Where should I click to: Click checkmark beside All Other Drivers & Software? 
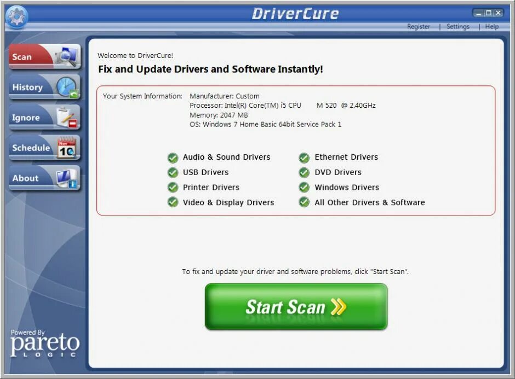[304, 202]
